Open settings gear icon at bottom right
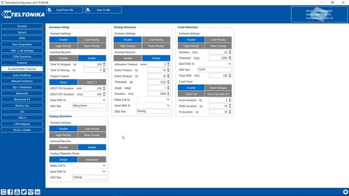Viewport: 349px width, 196px height. pyautogui.click(x=345, y=192)
